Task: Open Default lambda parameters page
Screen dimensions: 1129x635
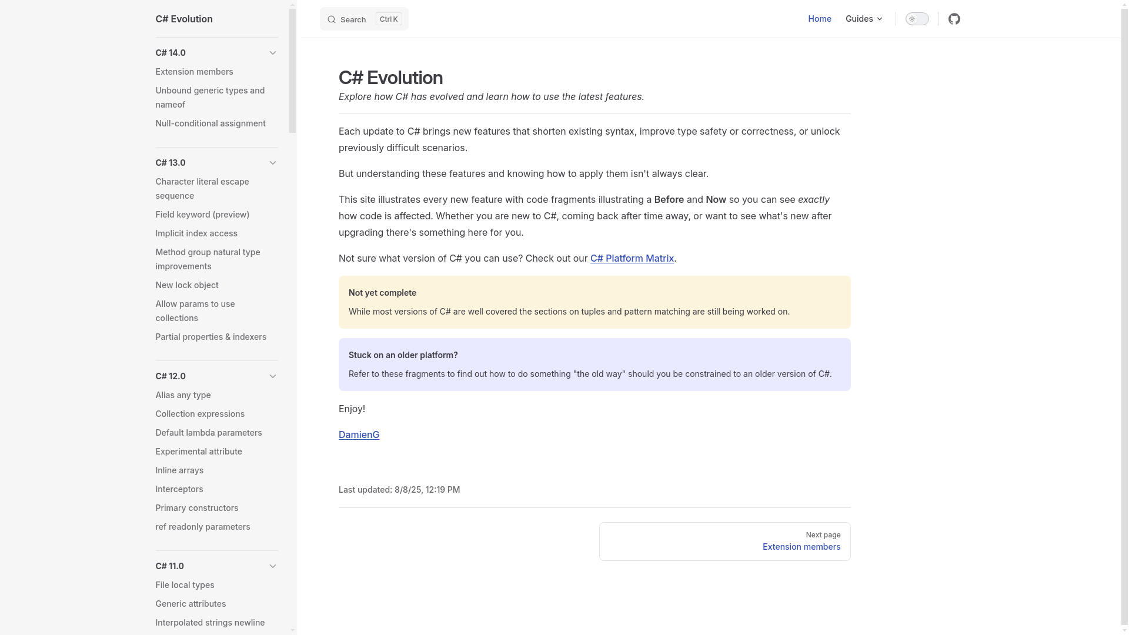Action: pos(209,433)
